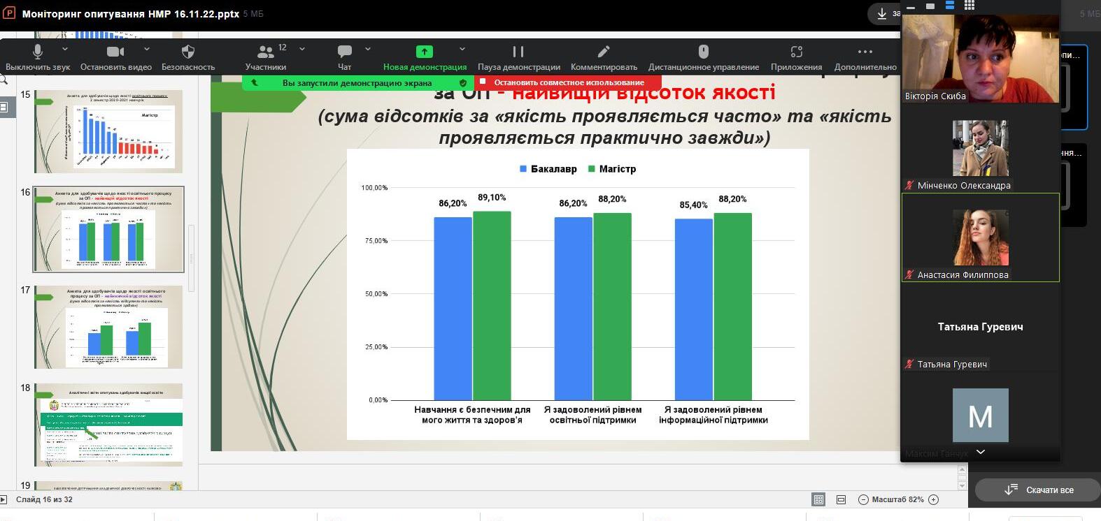
Task: Open video options arrow beside camera
Action: pyautogui.click(x=147, y=49)
